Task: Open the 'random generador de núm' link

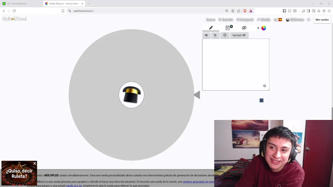Action: [x=198, y=182]
